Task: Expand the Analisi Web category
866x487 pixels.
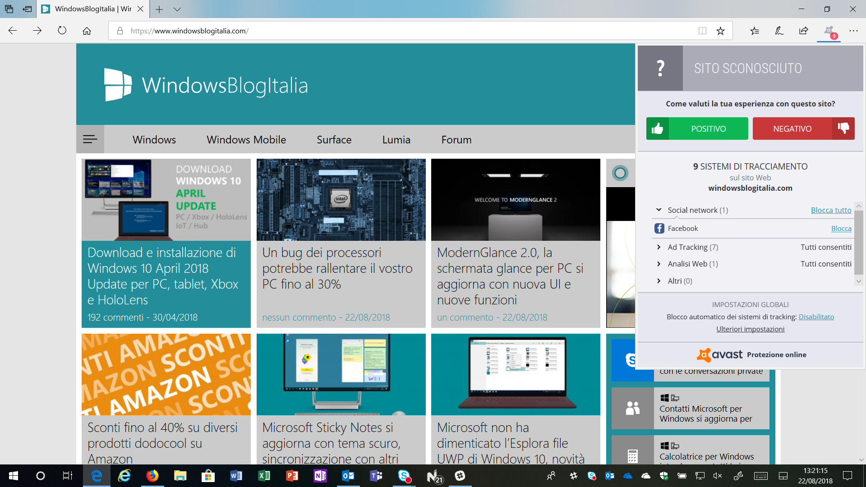Action: tap(659, 264)
